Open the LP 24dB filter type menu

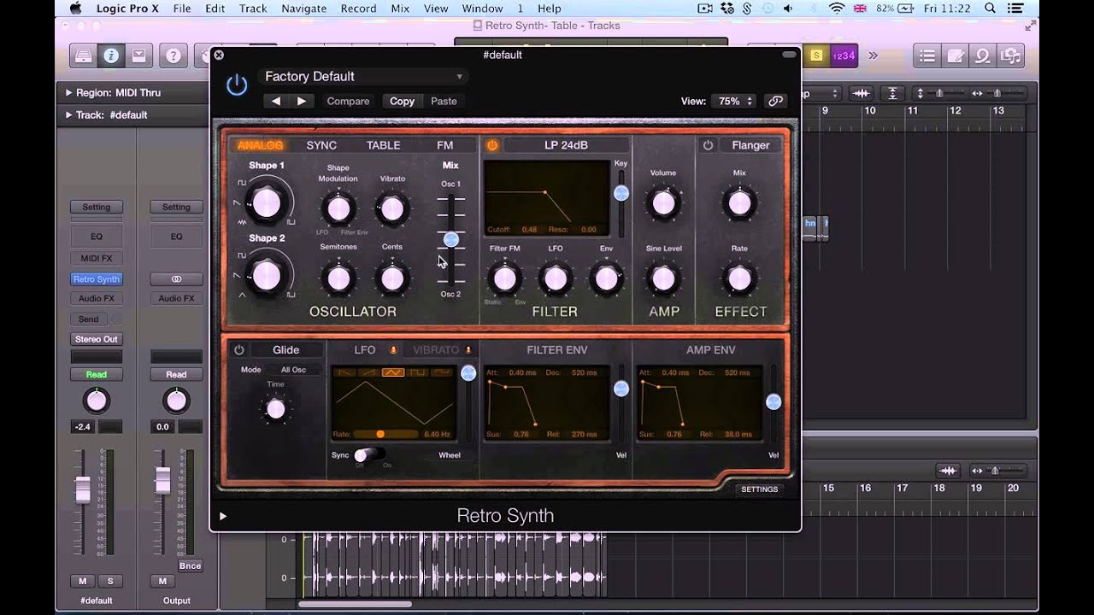click(x=566, y=145)
